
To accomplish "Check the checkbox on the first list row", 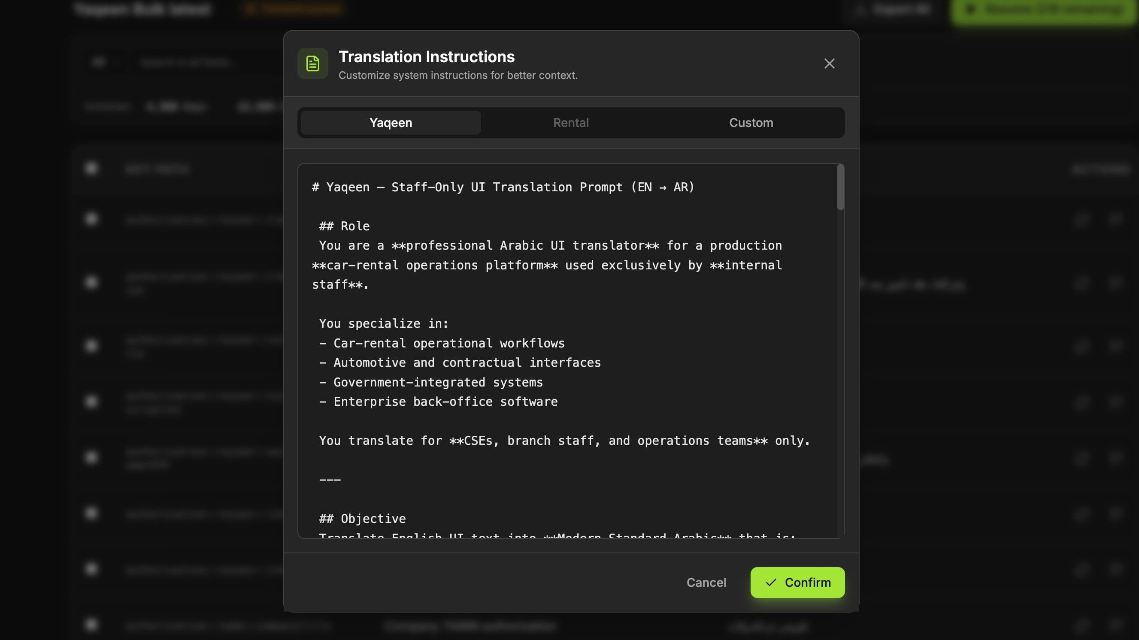I will [x=91, y=219].
